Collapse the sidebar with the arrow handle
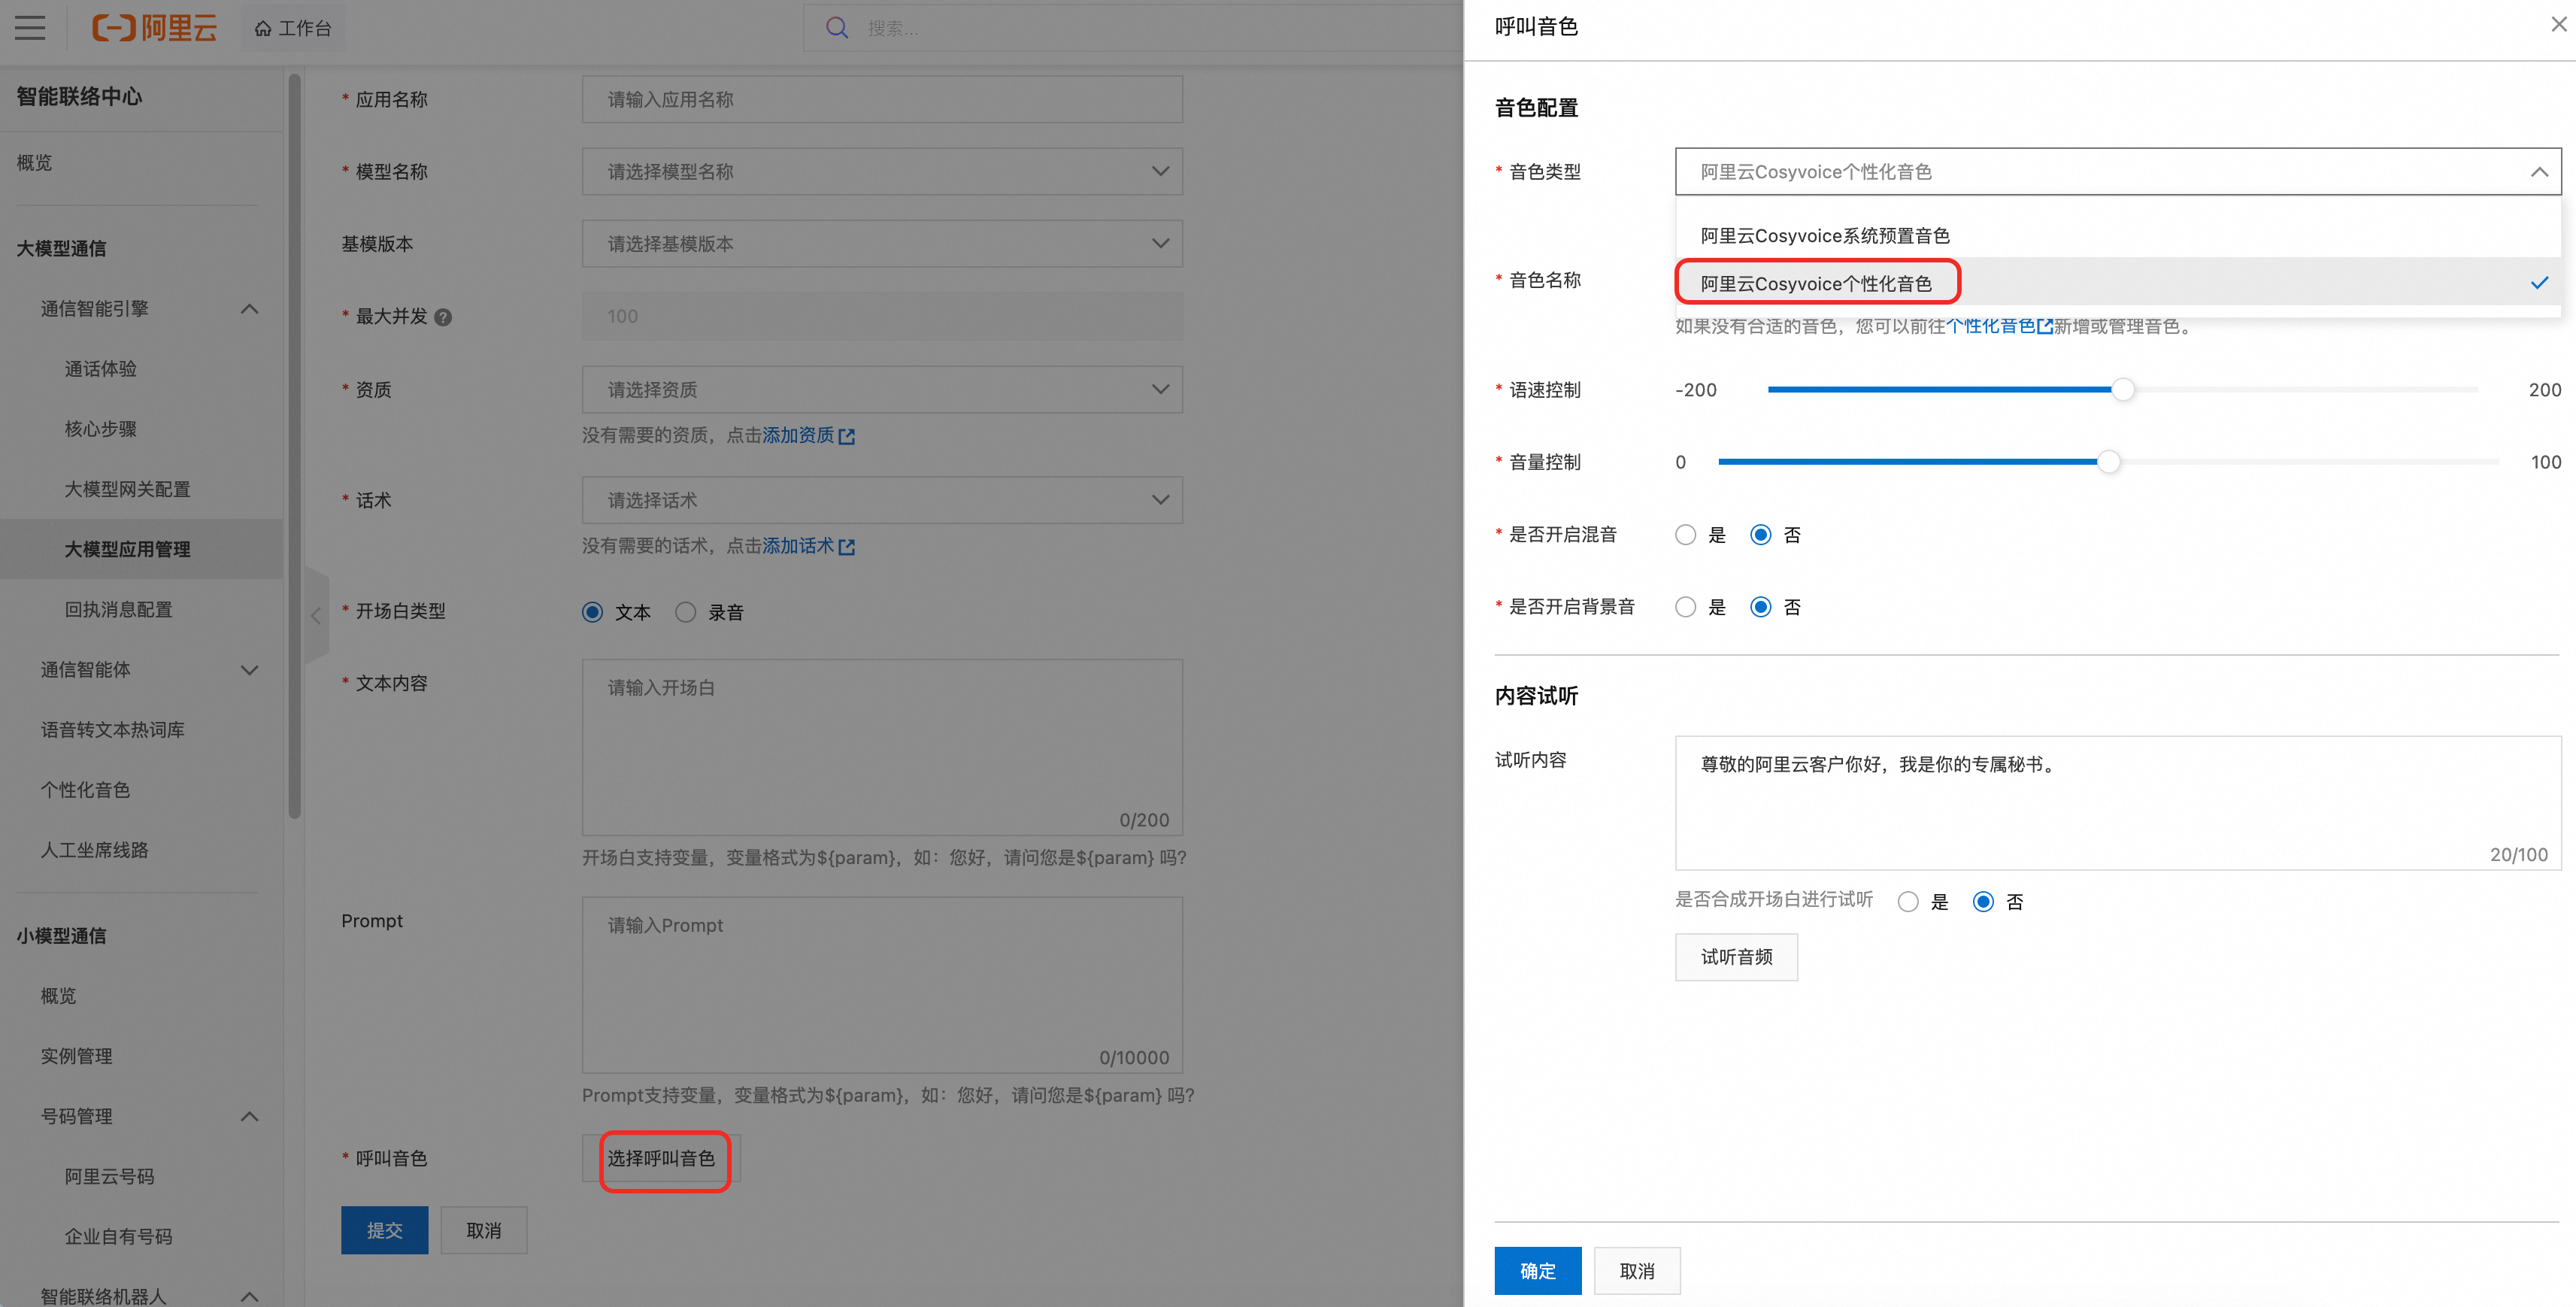Screen dimensions: 2576x1307 pos(315,615)
